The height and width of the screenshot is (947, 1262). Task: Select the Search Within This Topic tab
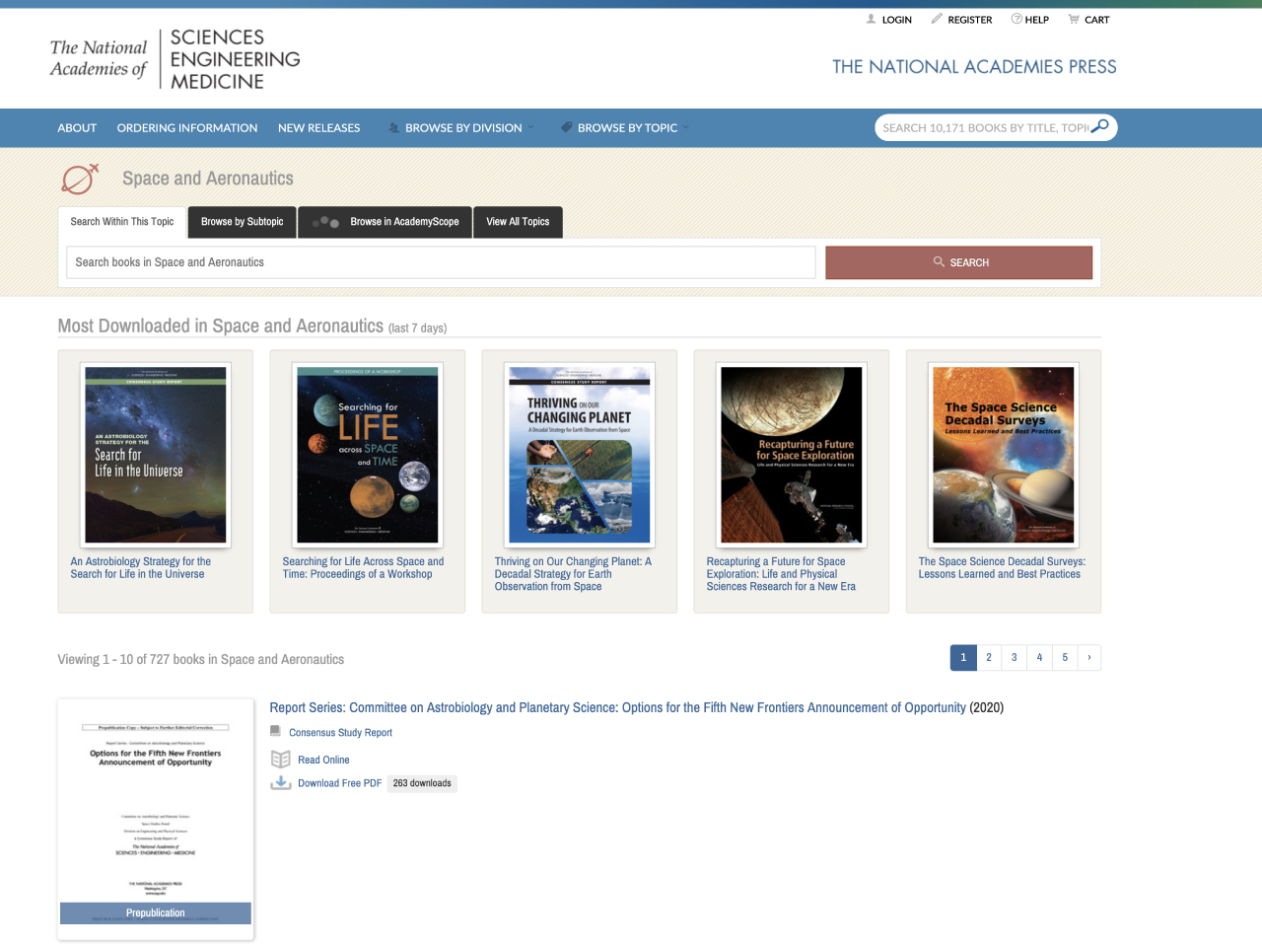(x=122, y=222)
